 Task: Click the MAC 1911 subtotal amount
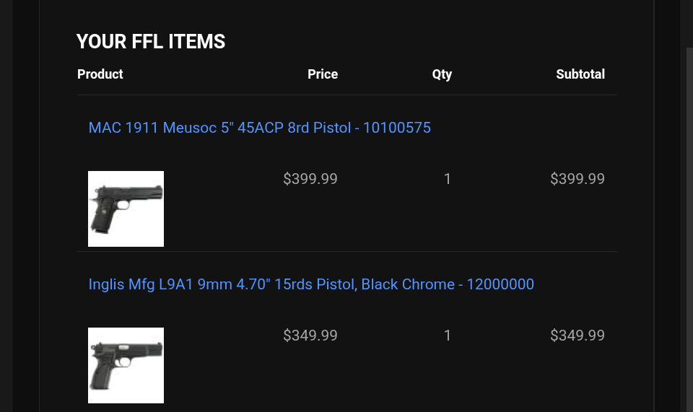coord(577,179)
